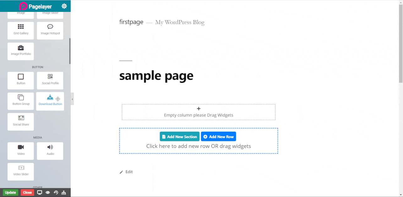Open the responsive screen mode icon

point(40,192)
